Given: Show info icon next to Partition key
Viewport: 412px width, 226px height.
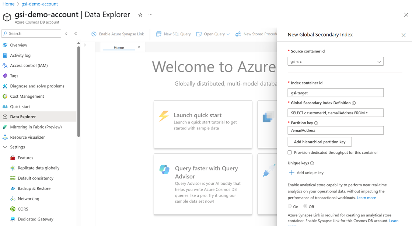Looking at the screenshot, I should click(x=316, y=123).
